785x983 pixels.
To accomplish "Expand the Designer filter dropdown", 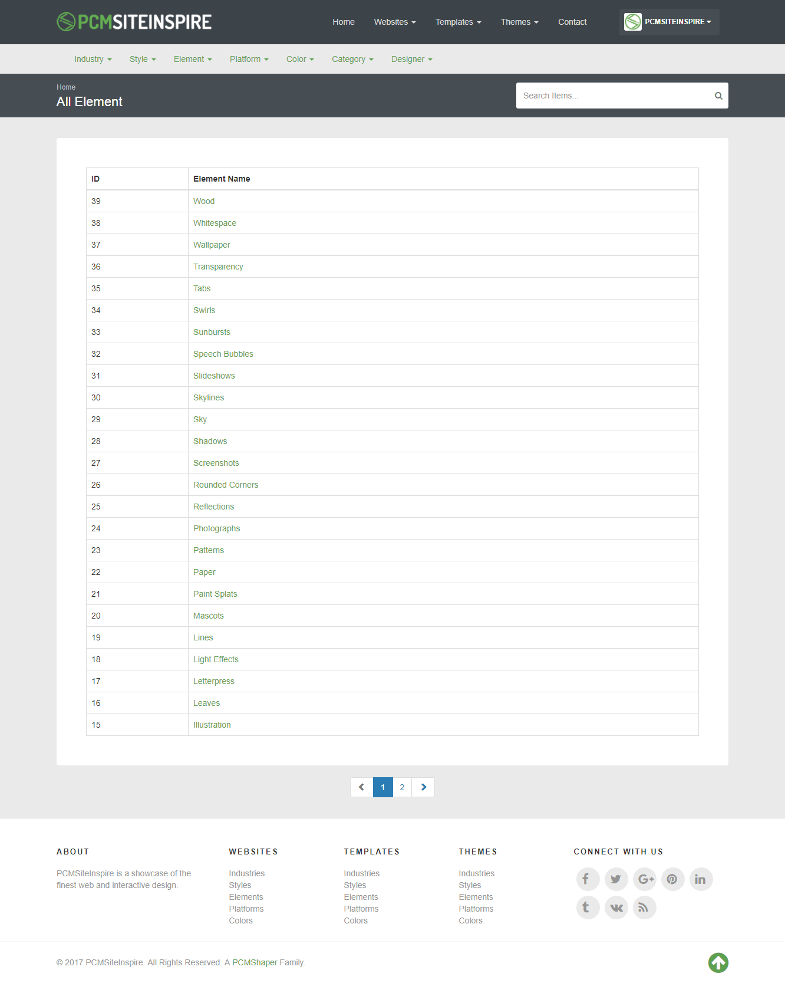I will click(411, 59).
